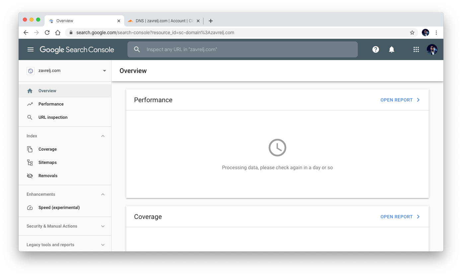Click the Google Search Console logo
Screen dimensions: 462x276
click(77, 49)
